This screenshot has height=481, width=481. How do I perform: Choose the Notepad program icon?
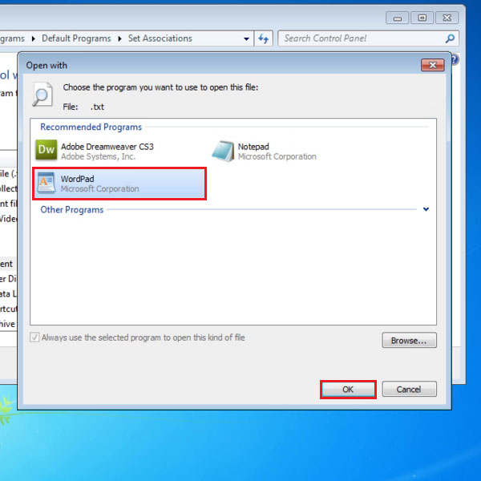coord(224,151)
